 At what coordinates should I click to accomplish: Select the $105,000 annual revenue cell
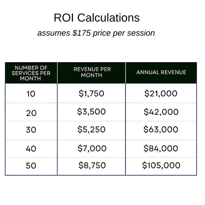pyautogui.click(x=161, y=166)
